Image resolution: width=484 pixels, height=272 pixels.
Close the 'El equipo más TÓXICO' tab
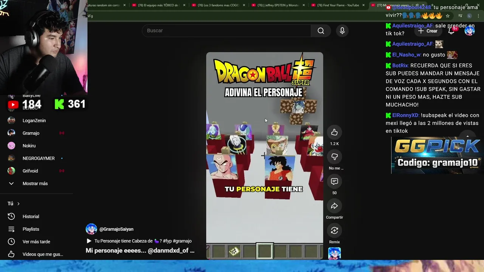[x=184, y=5]
